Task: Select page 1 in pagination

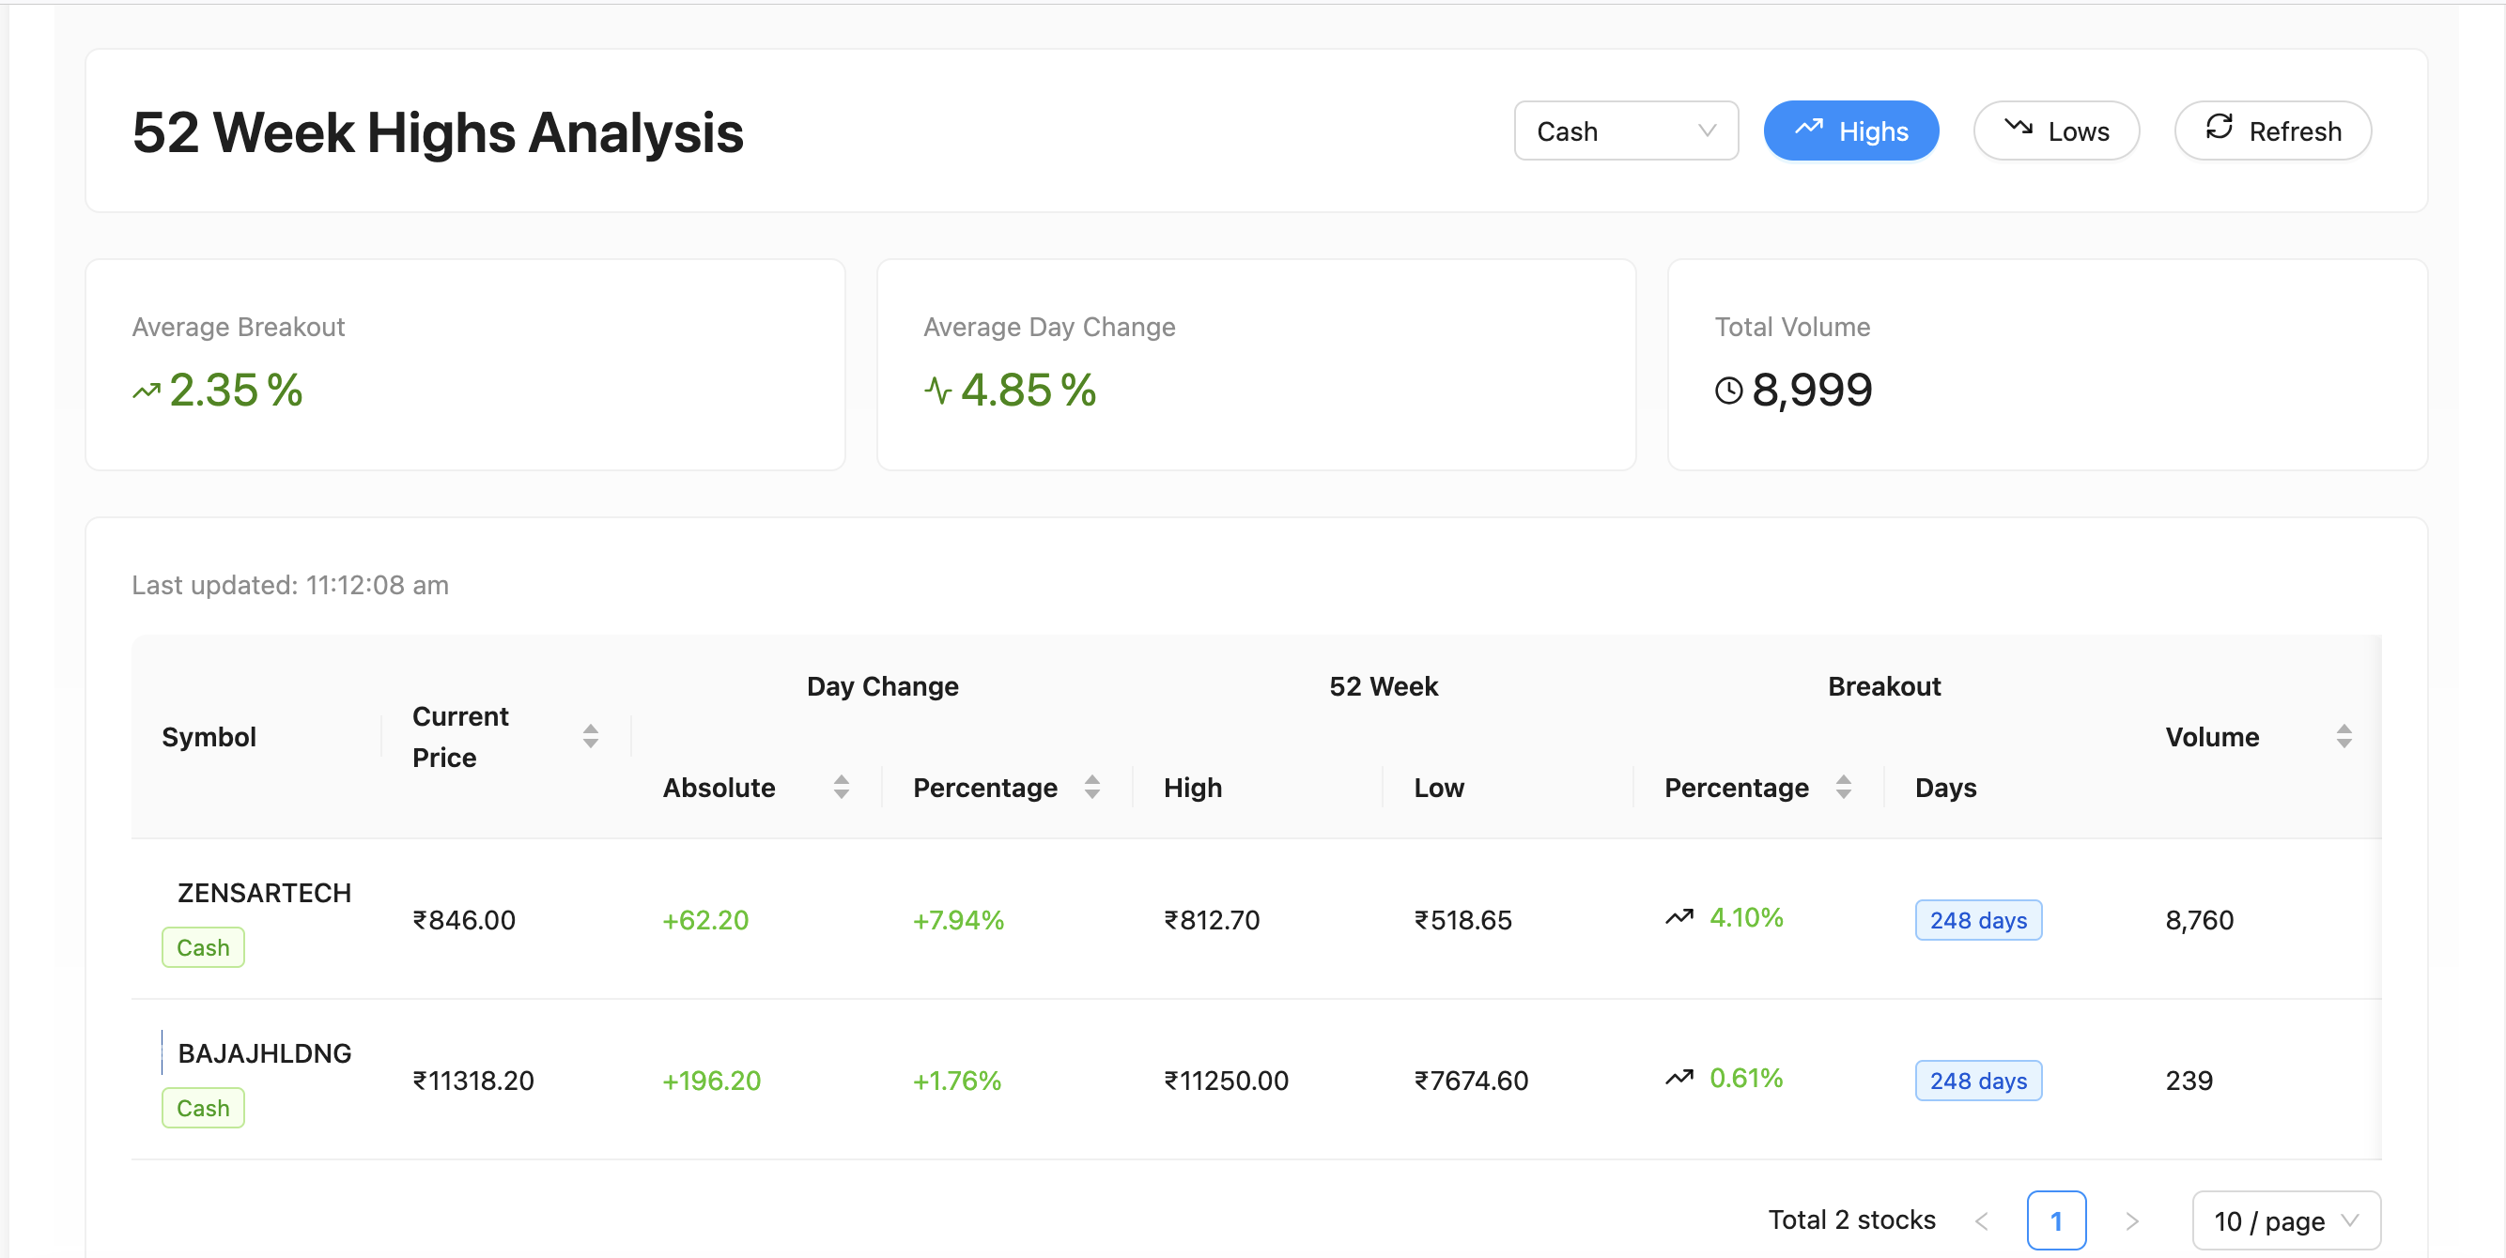Action: [x=2055, y=1220]
